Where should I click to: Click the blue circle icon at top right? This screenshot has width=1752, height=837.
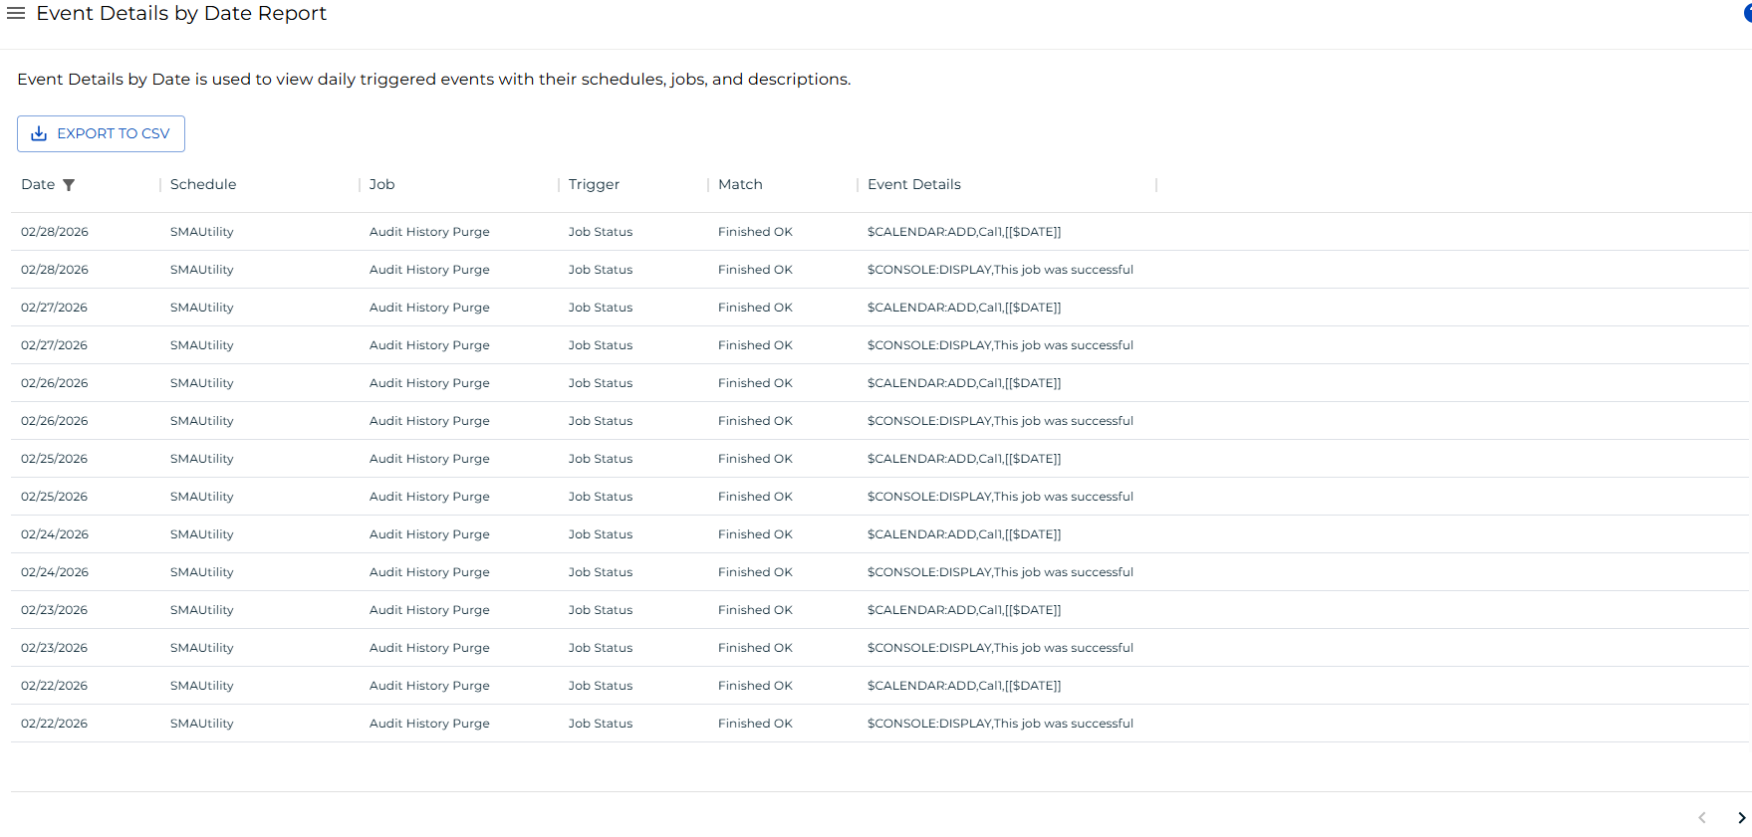pos(1747,14)
